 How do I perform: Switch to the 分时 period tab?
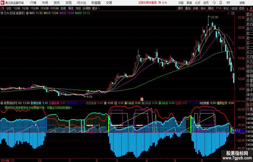(x=9, y=8)
